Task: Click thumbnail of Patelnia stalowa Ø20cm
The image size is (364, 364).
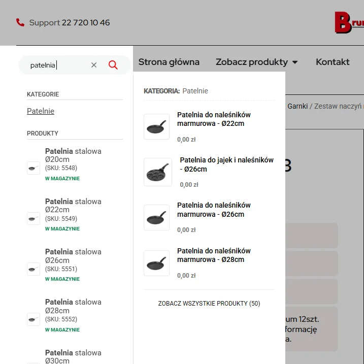Action: [x=34, y=168]
